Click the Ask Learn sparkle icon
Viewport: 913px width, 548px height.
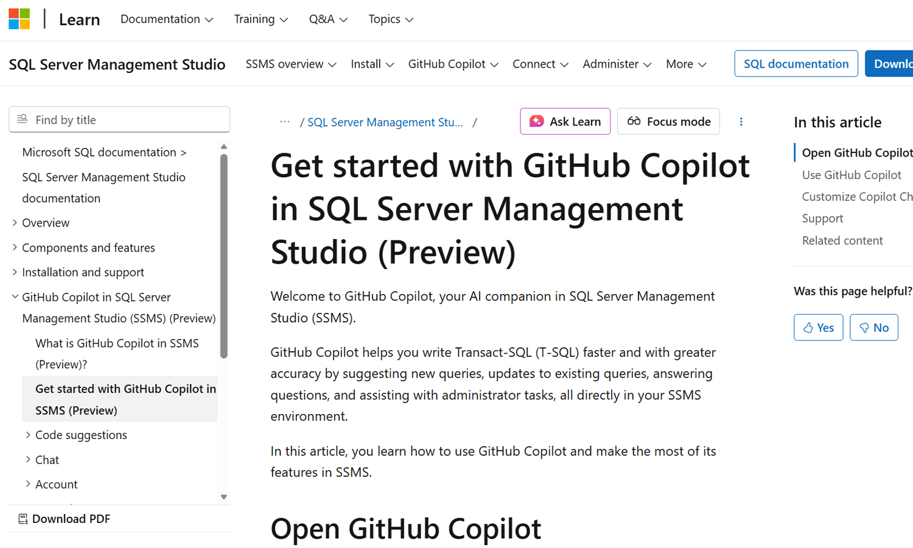point(536,121)
